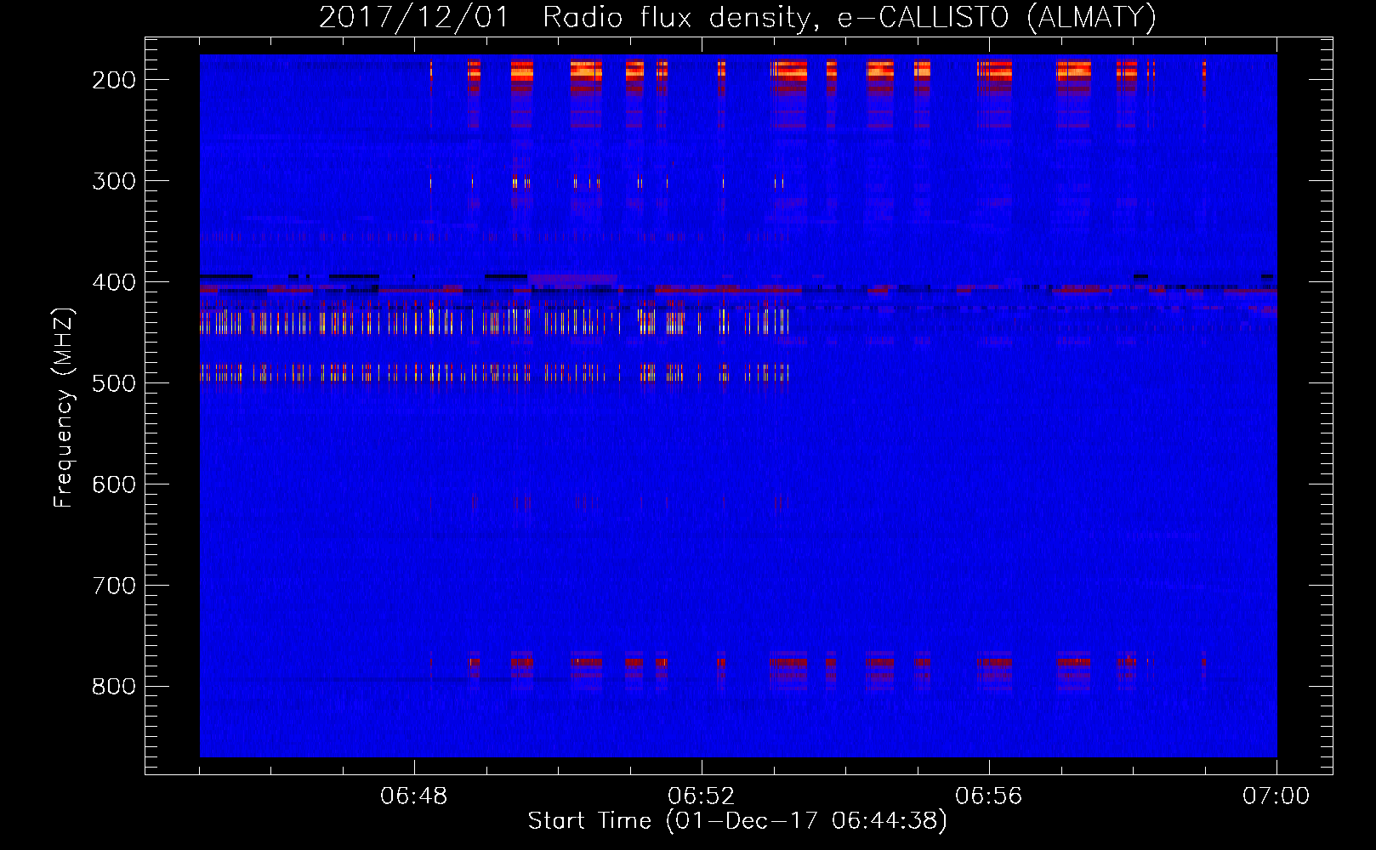Image resolution: width=1376 pixels, height=850 pixels.
Task: Select the 700 frequency tick label
Action: (114, 586)
